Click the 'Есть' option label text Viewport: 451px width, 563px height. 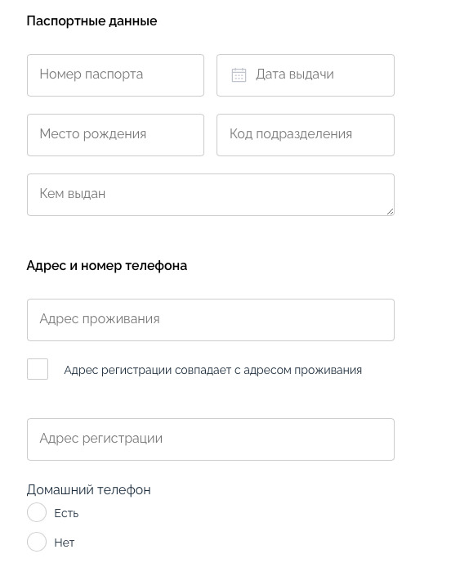coord(66,513)
